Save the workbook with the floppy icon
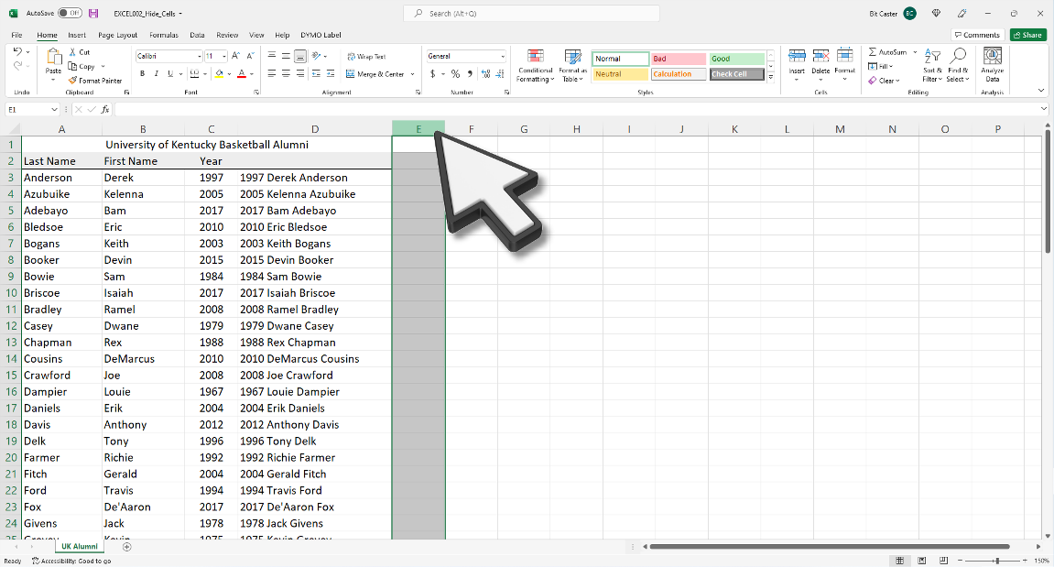 pos(93,14)
